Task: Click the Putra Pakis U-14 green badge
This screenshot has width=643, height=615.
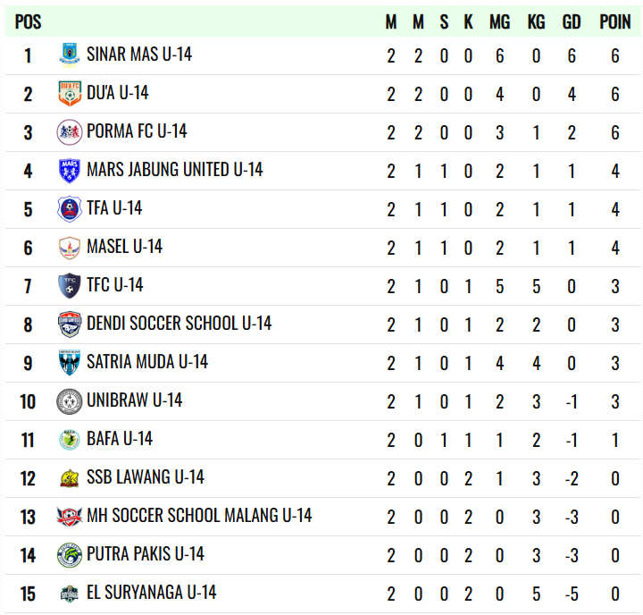Action: tap(70, 554)
